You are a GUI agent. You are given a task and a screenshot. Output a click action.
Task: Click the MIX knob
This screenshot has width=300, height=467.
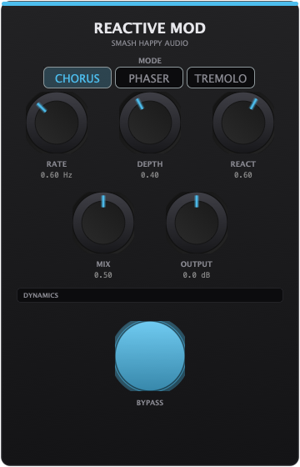(103, 223)
